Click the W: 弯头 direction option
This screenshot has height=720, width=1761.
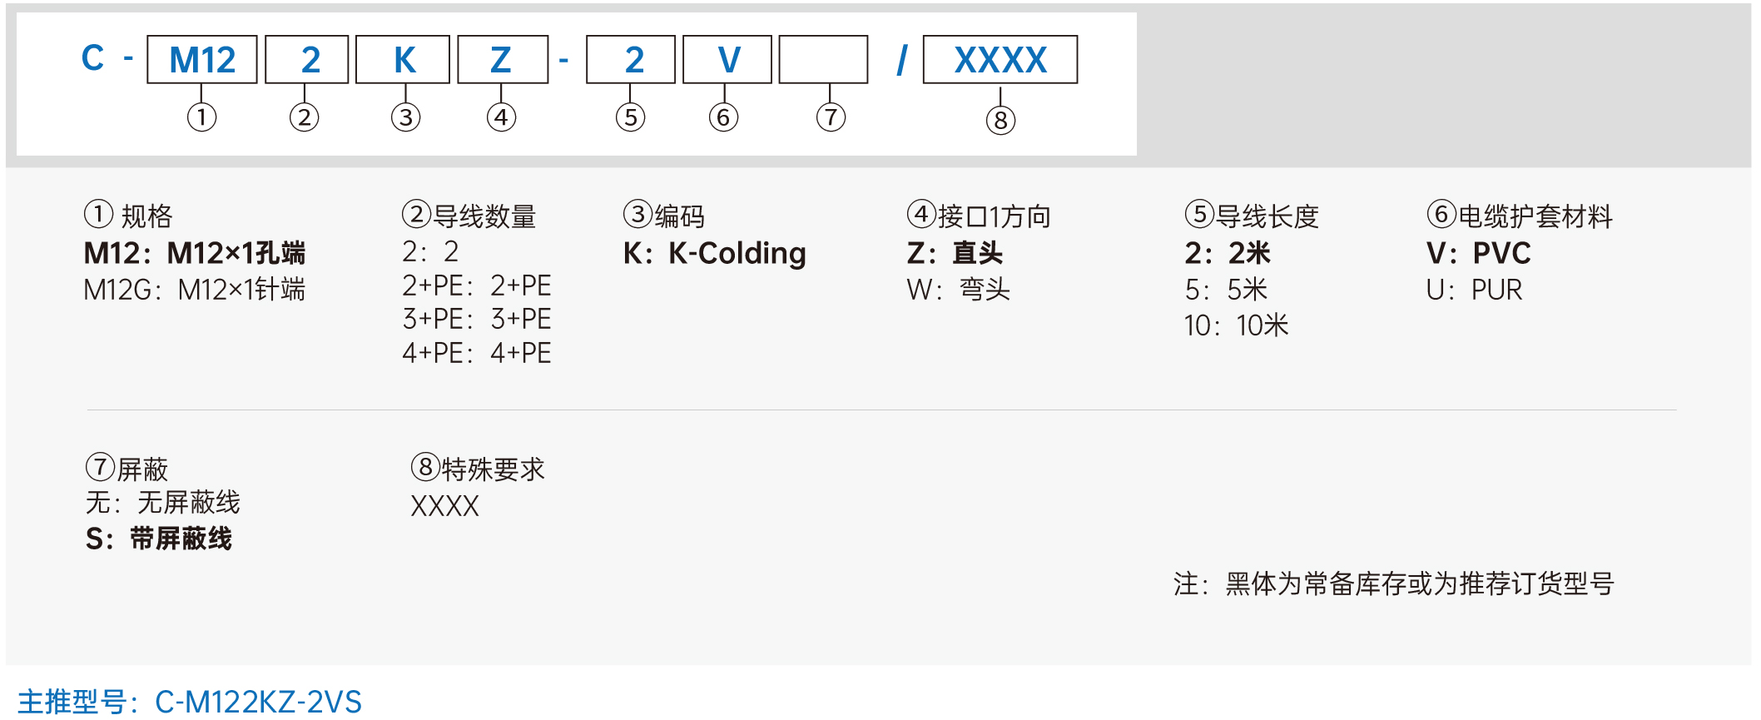(959, 290)
